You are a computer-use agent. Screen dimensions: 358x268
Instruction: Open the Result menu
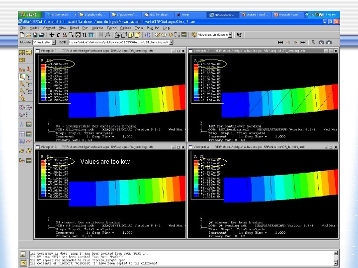(75, 28)
